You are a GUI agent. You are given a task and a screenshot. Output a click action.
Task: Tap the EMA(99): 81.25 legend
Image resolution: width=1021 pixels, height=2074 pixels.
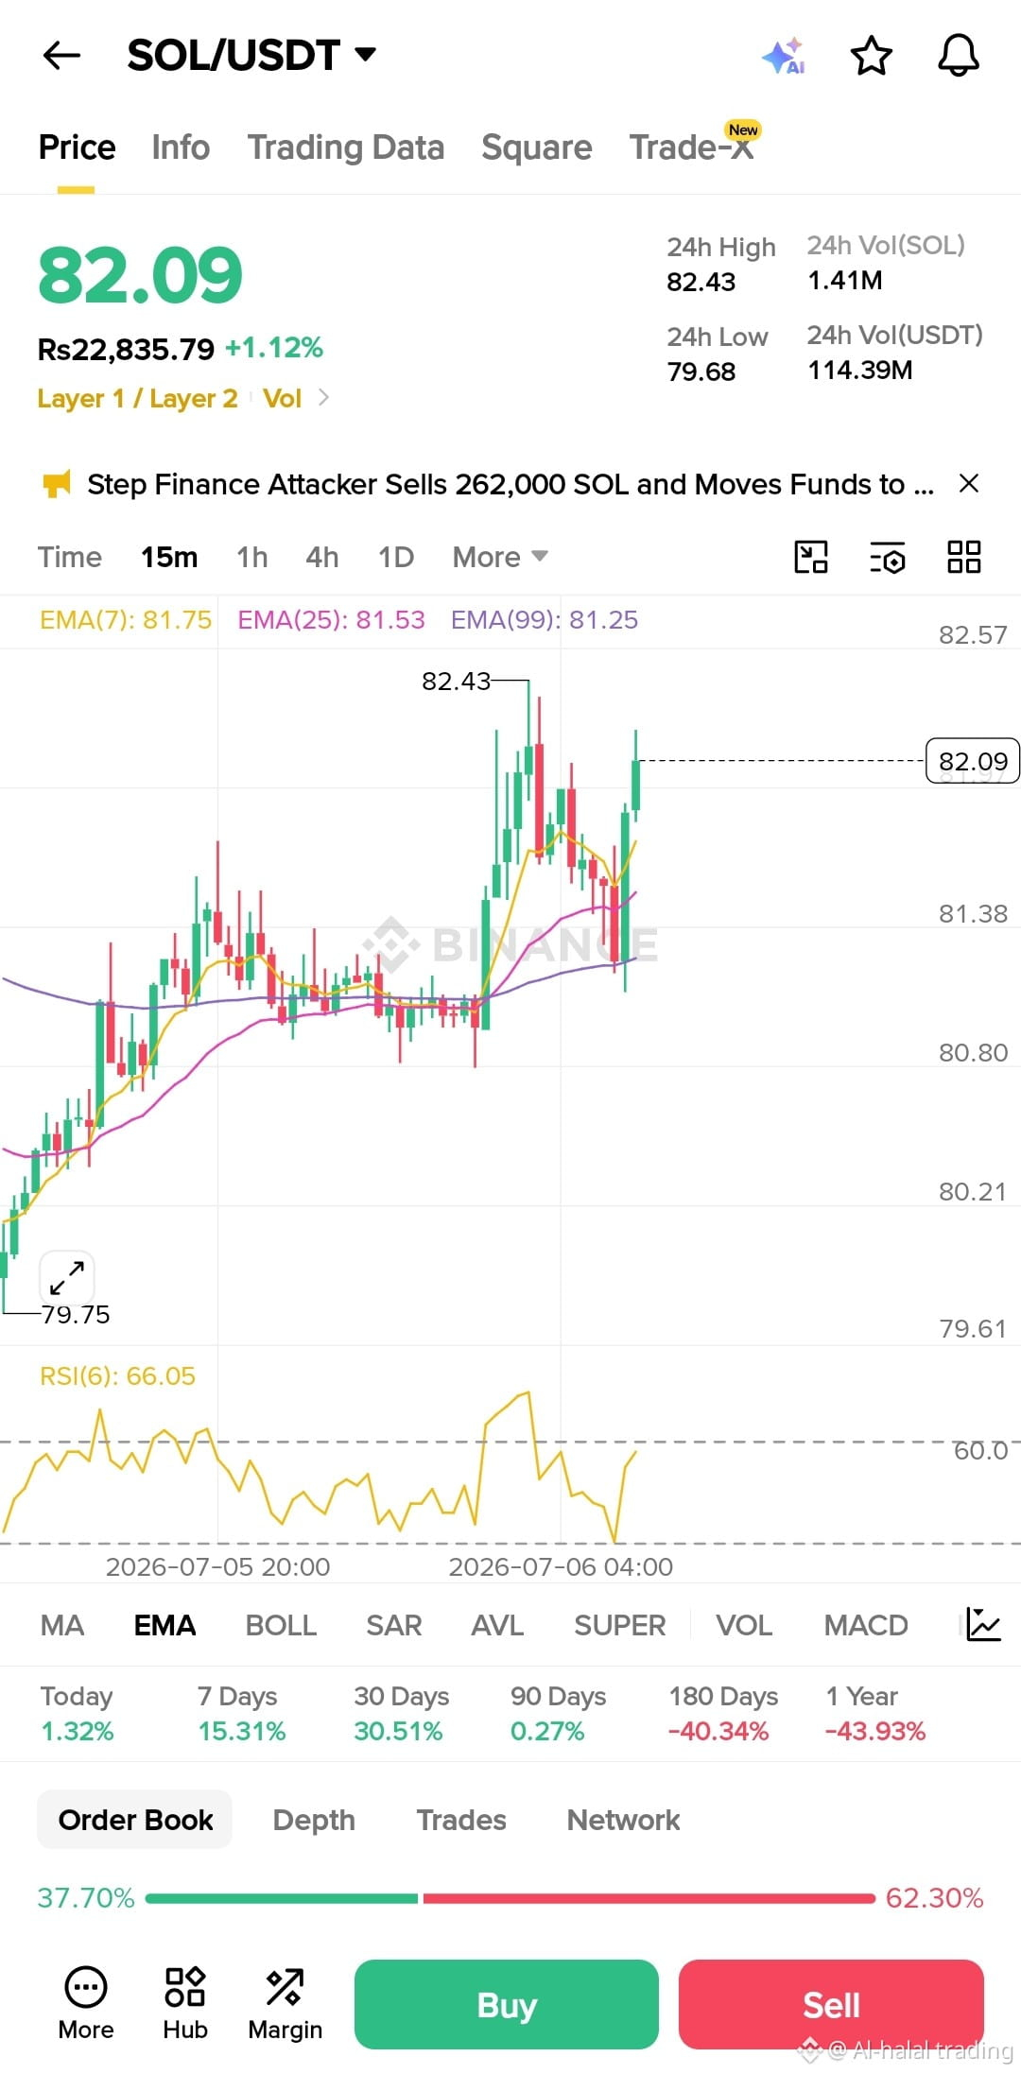545,620
